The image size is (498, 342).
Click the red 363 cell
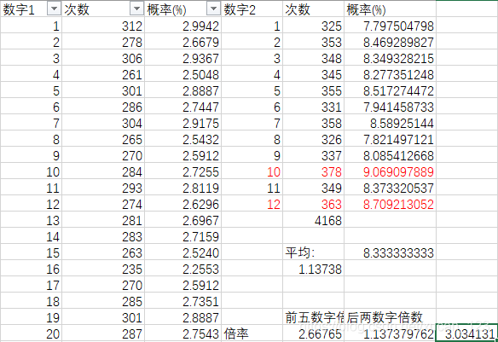pyautogui.click(x=313, y=204)
